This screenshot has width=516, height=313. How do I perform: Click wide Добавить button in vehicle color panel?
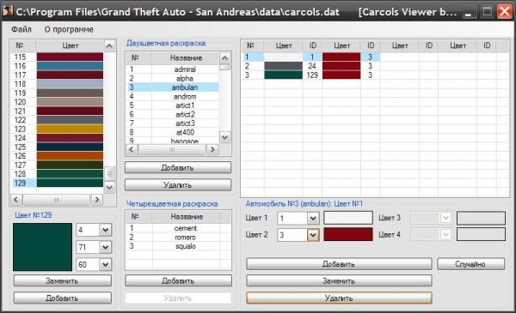point(339,264)
